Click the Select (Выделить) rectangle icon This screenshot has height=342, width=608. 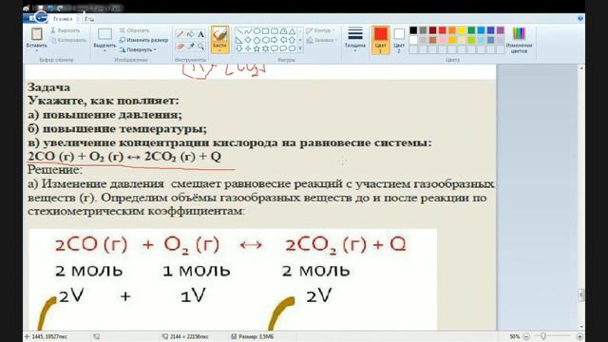click(x=104, y=34)
